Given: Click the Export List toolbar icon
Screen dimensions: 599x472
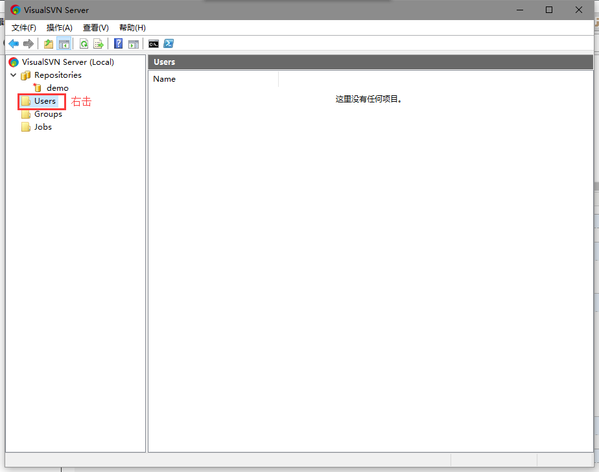Looking at the screenshot, I should pos(98,44).
